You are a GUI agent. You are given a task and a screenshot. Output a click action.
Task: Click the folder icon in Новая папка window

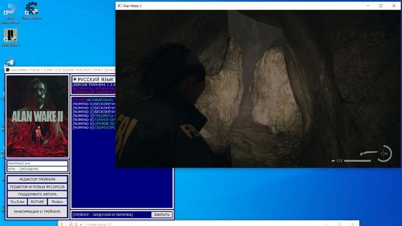click(62, 224)
